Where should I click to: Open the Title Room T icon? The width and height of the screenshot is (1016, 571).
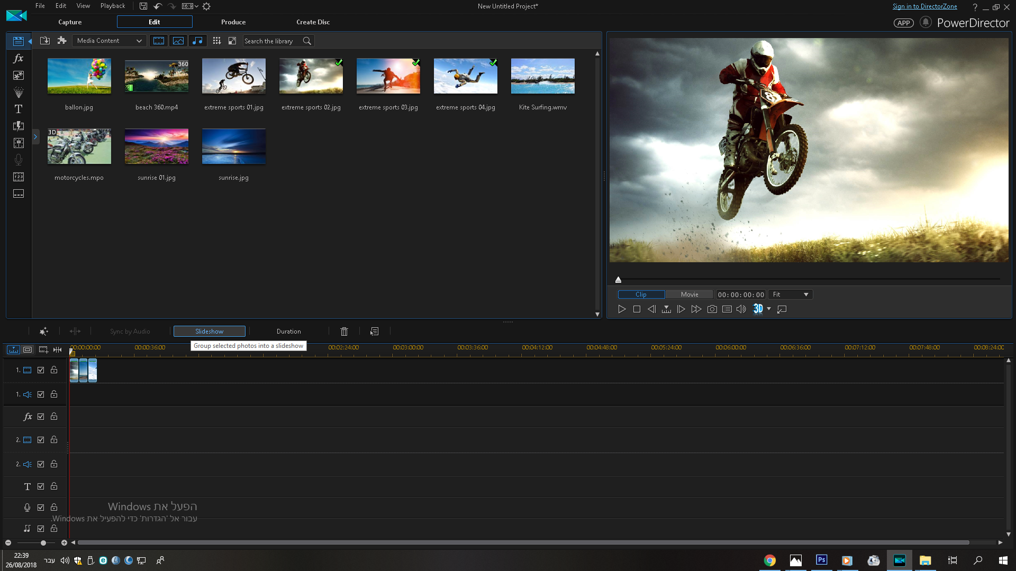pos(19,109)
